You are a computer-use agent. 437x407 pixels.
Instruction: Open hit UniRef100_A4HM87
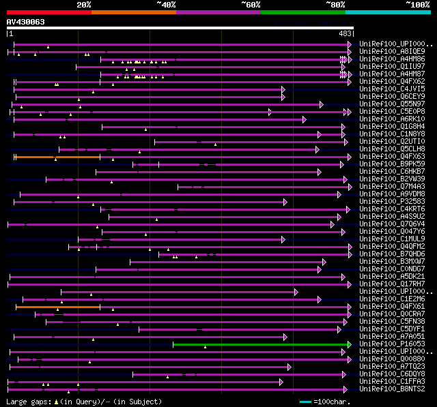click(392, 74)
